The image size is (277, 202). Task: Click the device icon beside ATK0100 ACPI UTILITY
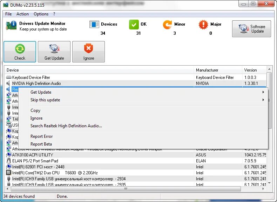9,155
